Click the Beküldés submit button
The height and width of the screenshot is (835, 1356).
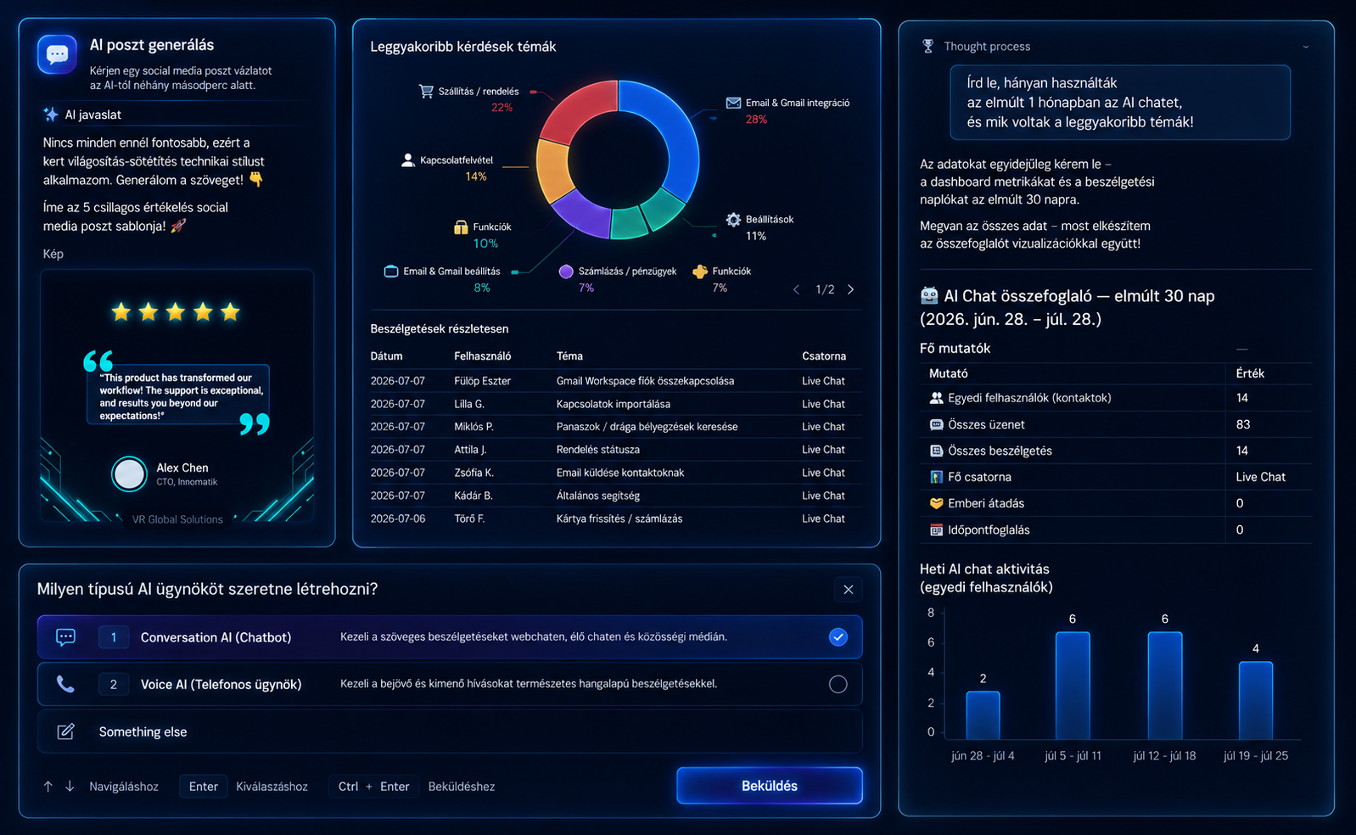[770, 786]
